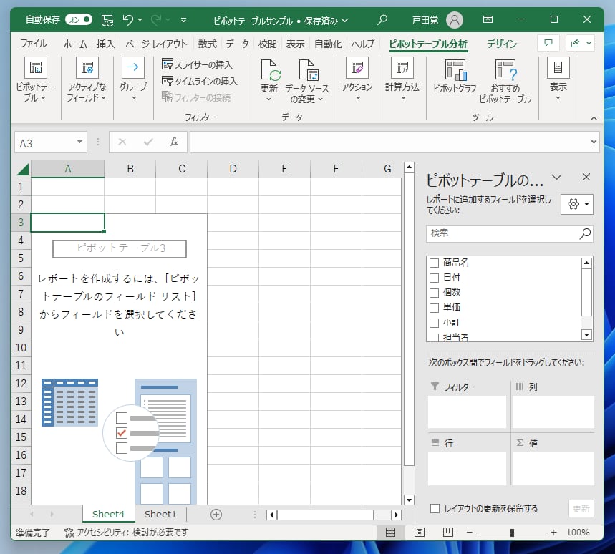The image size is (615, 554).
Task: Open the file name 保存済み dropdown
Action: (345, 20)
